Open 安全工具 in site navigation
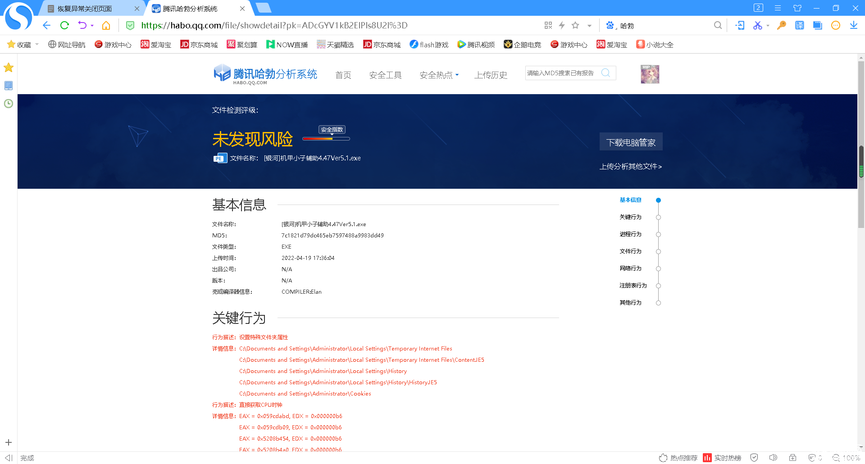 [385, 75]
